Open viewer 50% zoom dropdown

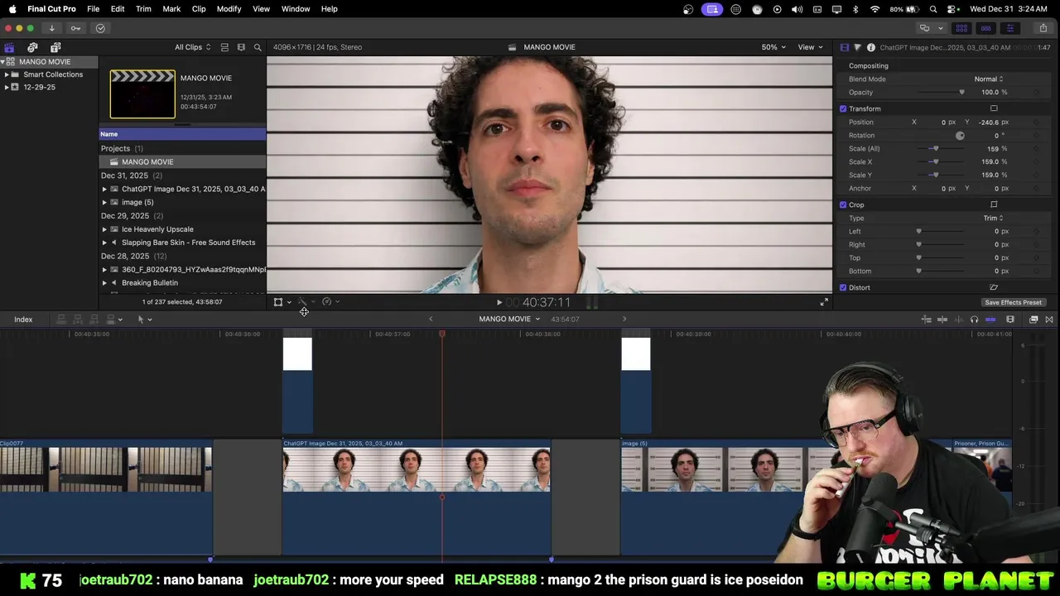pos(774,47)
